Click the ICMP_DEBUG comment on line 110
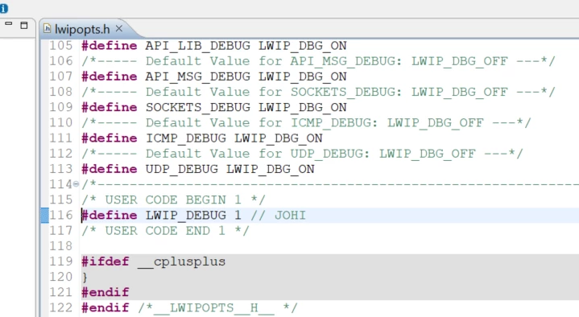579x317 pixels. pos(306,122)
